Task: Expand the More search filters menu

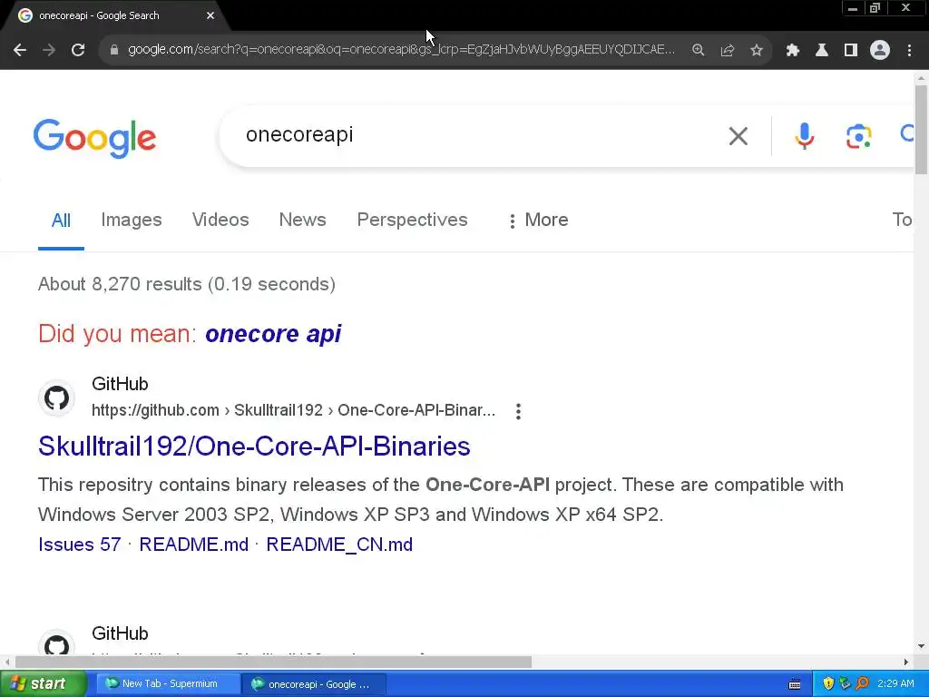Action: [x=538, y=220]
